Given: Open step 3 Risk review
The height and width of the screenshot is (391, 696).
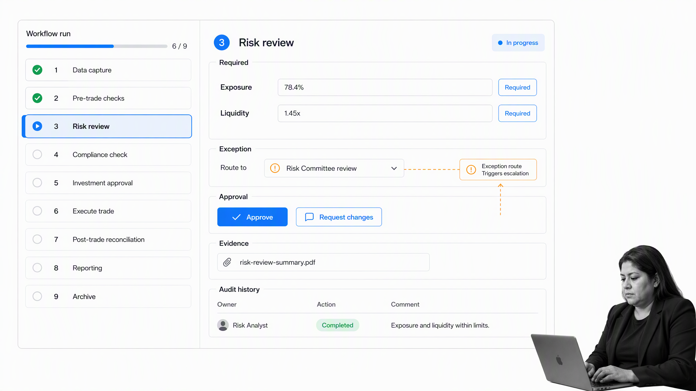Looking at the screenshot, I should pyautogui.click(x=107, y=126).
